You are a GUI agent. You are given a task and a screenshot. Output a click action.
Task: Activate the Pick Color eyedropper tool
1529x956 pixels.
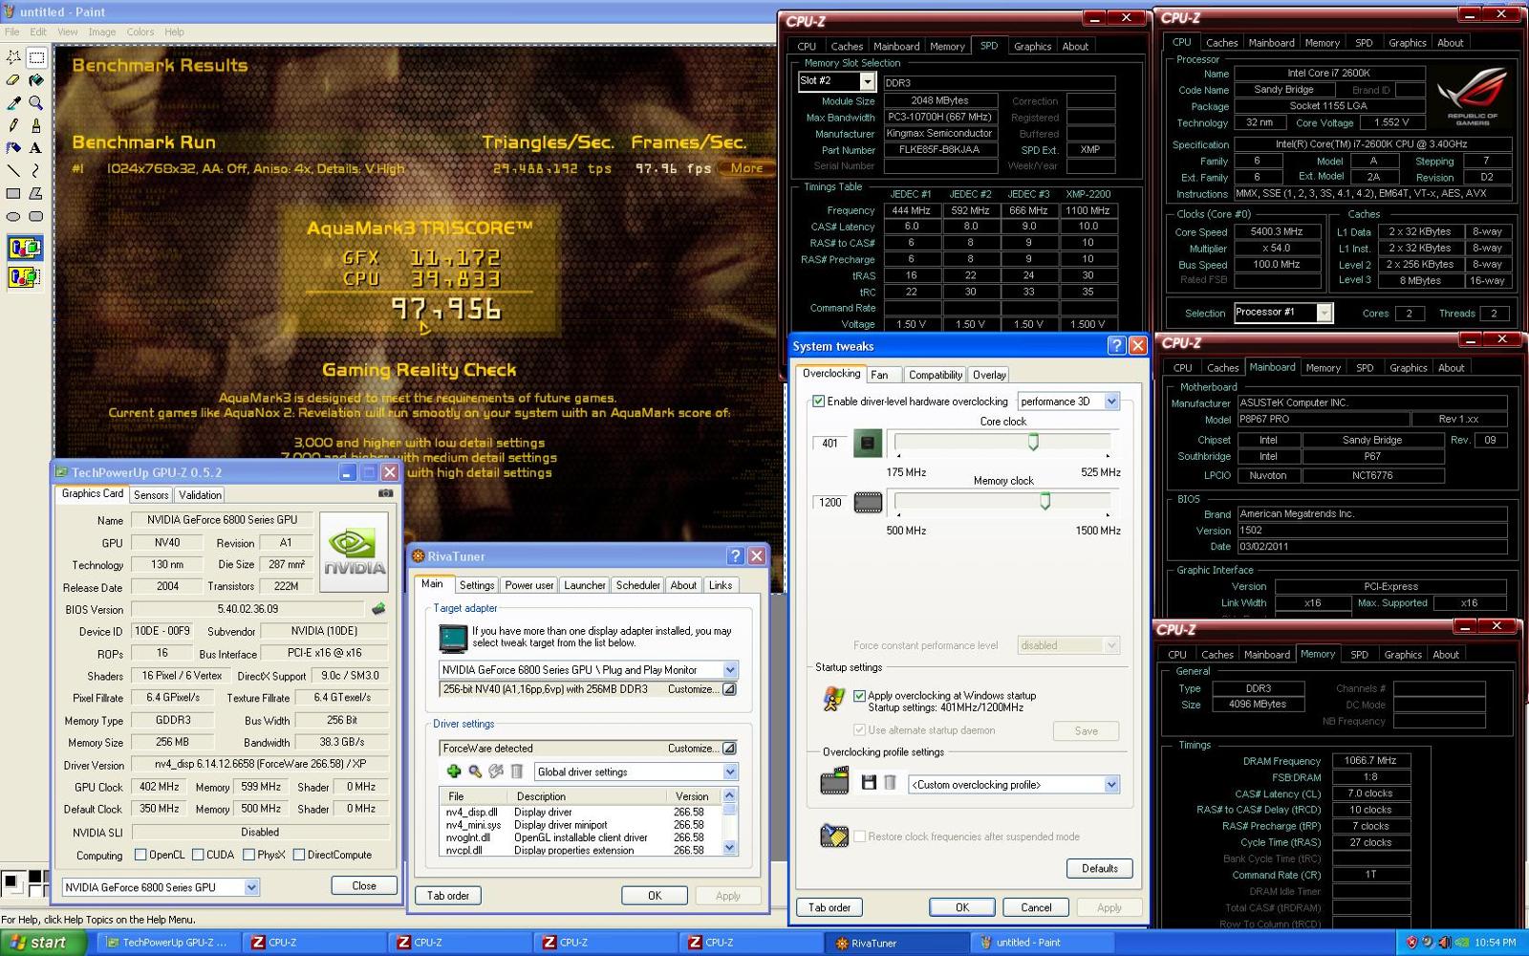13,102
